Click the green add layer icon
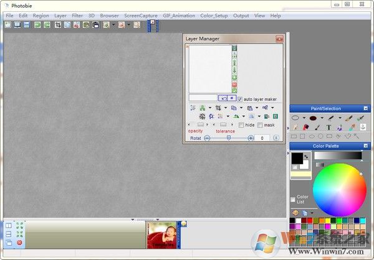 (x=234, y=77)
